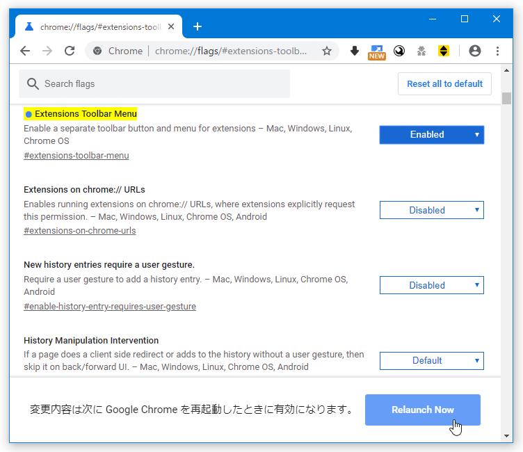Follow #enable-history-entry-requires-user-gesture link
523x452 pixels.
click(110, 307)
